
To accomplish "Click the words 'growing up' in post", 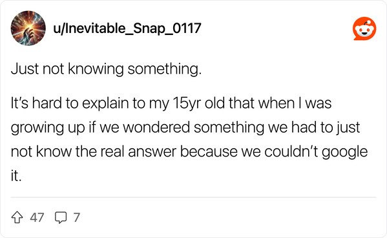I will click(x=48, y=129).
